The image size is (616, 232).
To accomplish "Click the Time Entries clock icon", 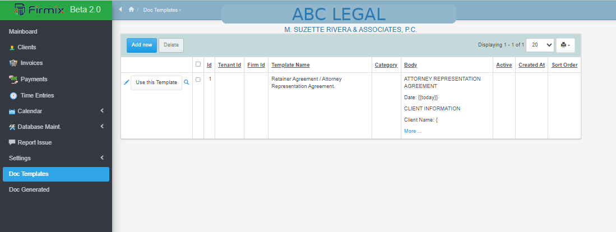I will pyautogui.click(x=13, y=95).
